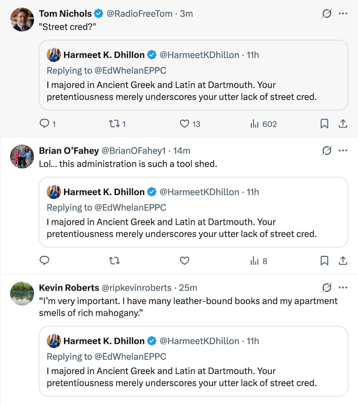Toggle Grok actions on Tom Nichols' tweet

pos(327,13)
